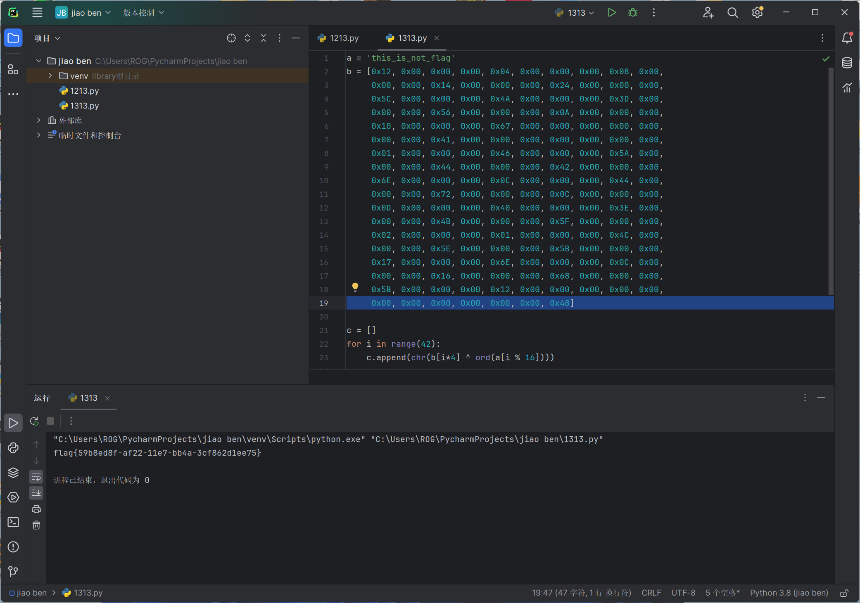860x603 pixels.
Task: Hide the run tool window
Action: (x=821, y=397)
